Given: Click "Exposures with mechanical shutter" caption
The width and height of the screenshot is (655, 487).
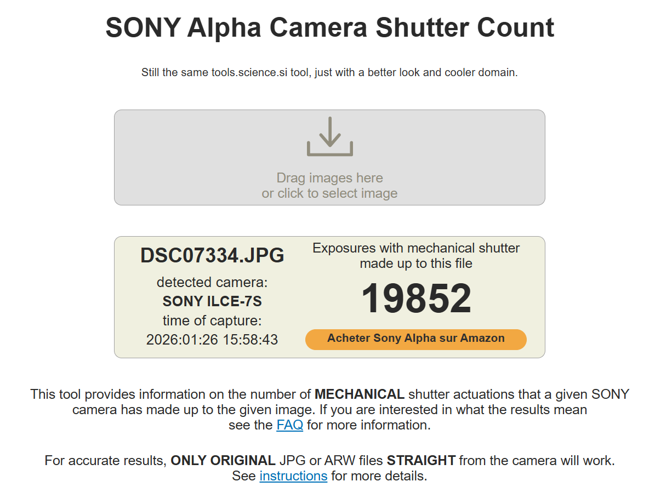Looking at the screenshot, I should pos(416,248).
